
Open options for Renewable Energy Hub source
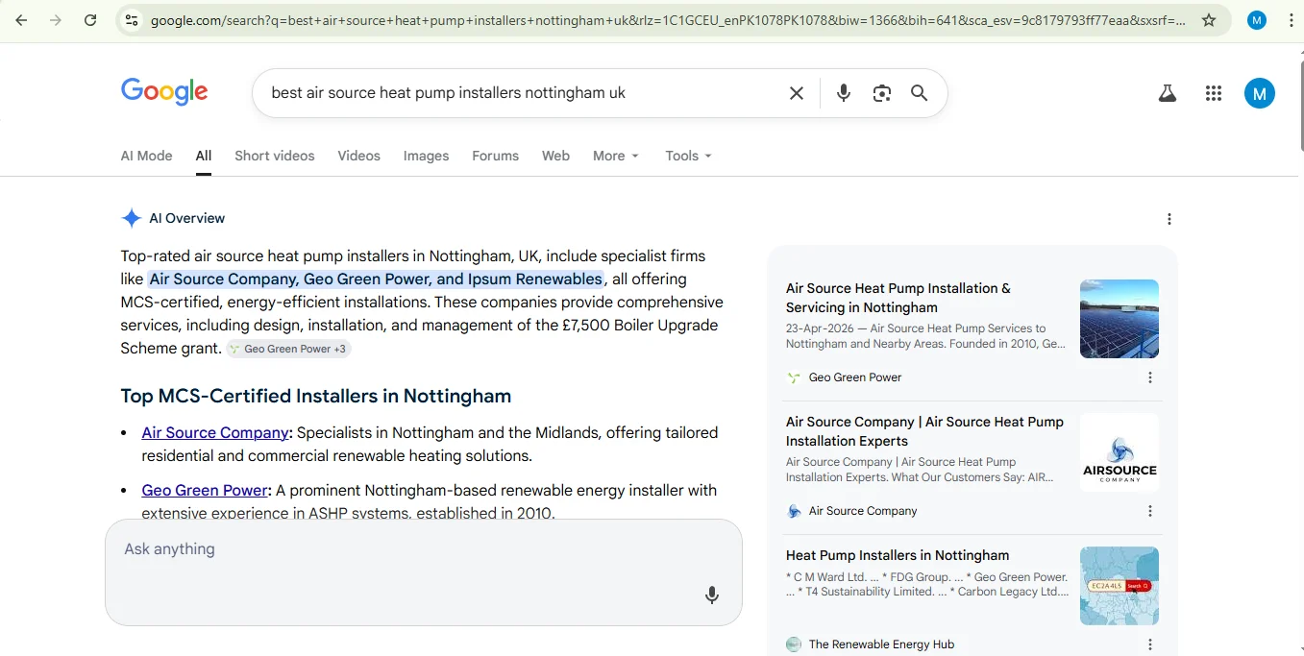[x=1150, y=644]
